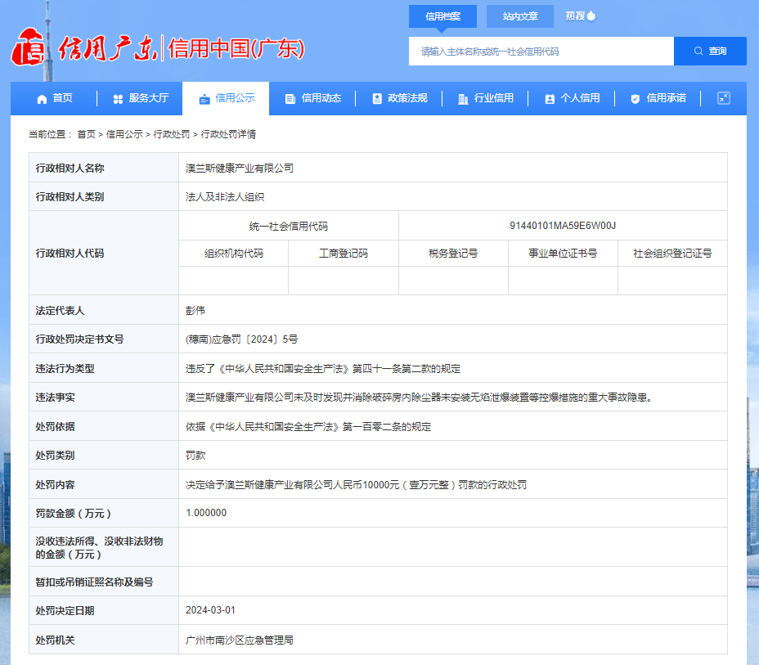The image size is (759, 665).
Task: Click the icon beside 政策法规
Action: pyautogui.click(x=376, y=99)
